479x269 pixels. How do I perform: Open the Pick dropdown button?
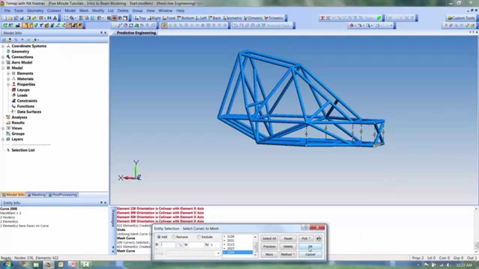click(306, 238)
